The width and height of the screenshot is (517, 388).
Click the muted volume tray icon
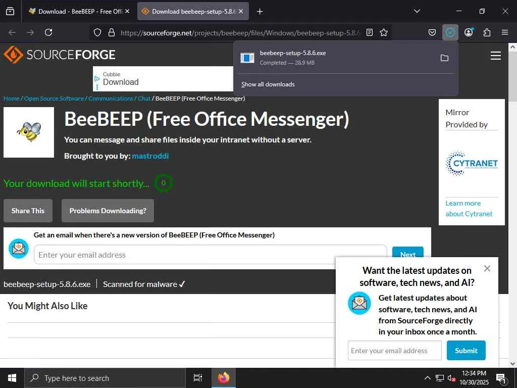(451, 378)
